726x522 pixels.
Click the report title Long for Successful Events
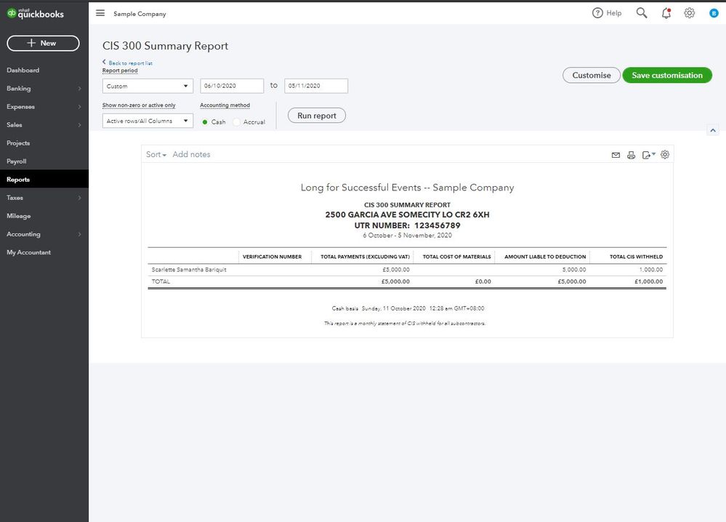(x=407, y=188)
